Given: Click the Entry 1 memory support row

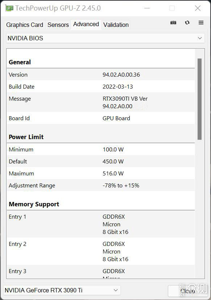Looking at the screenshot, I should (101, 224).
